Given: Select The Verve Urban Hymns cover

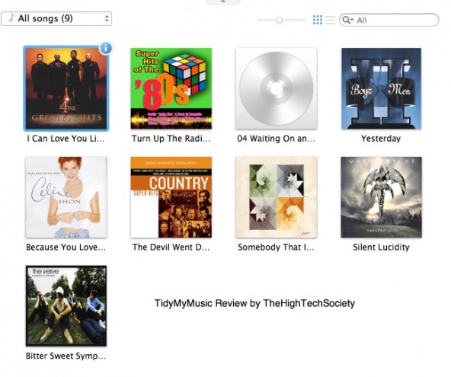Looking at the screenshot, I should 66,305.
